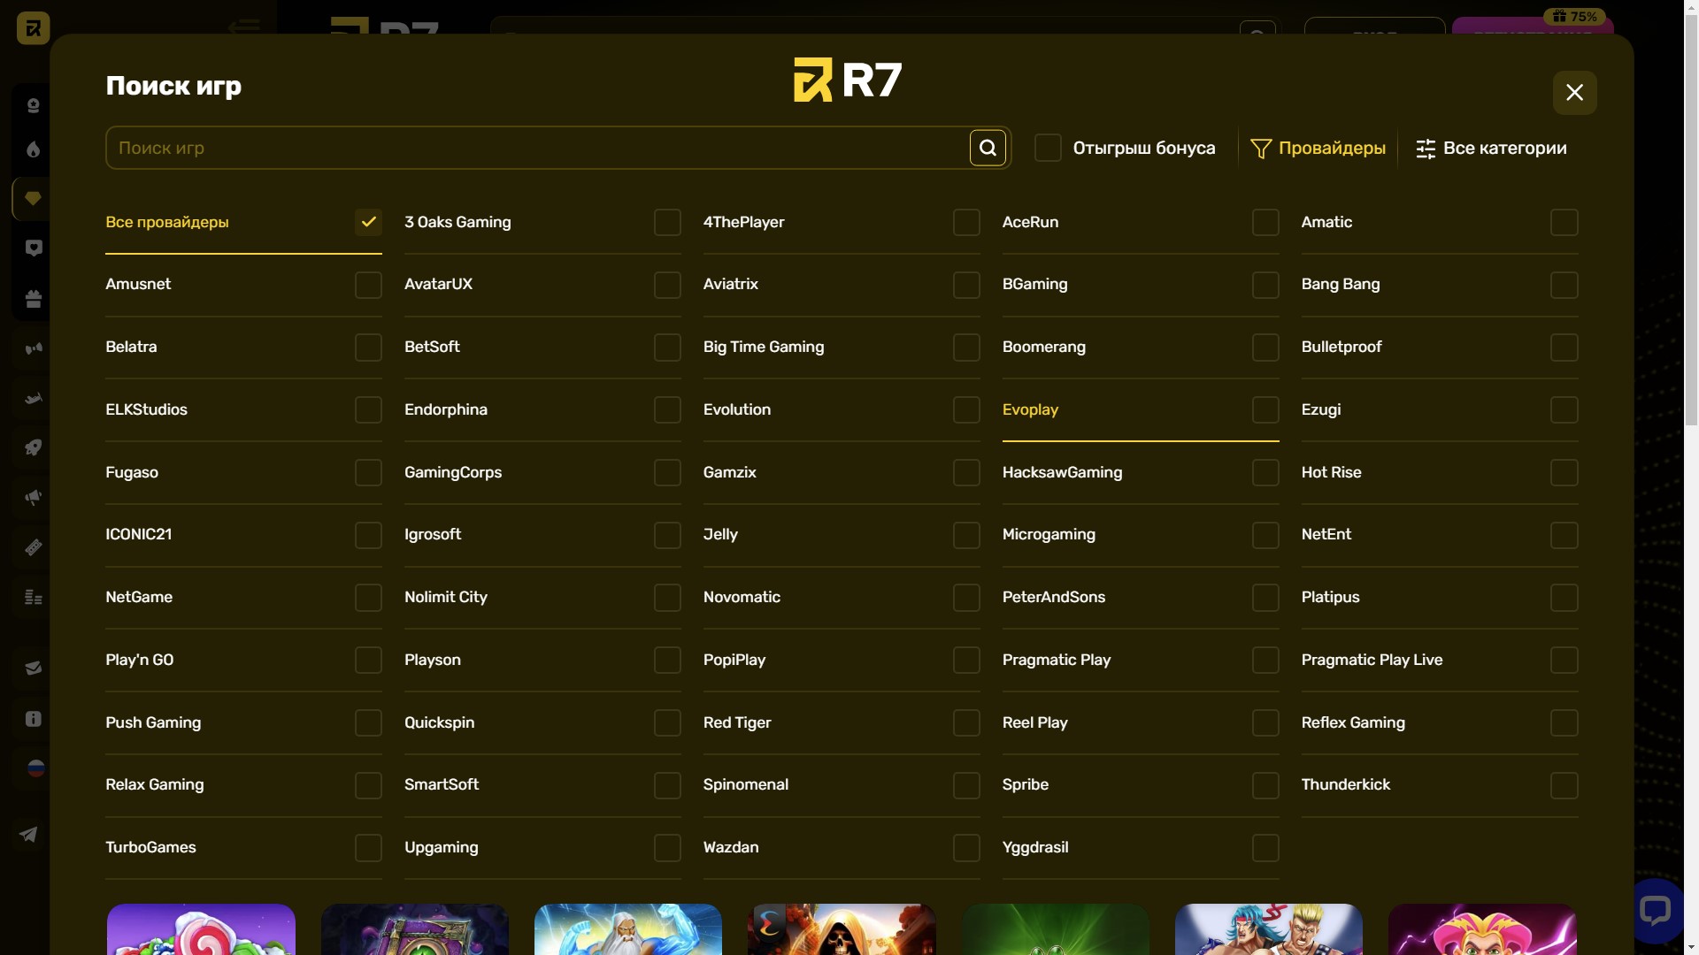Click the megaphone promotions icon
Viewport: 1699px width, 955px height.
coord(33,497)
